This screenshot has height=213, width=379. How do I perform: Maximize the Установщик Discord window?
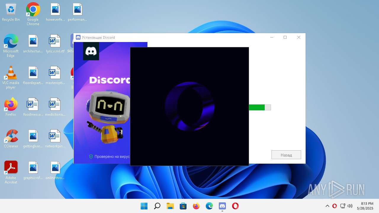tap(285, 37)
